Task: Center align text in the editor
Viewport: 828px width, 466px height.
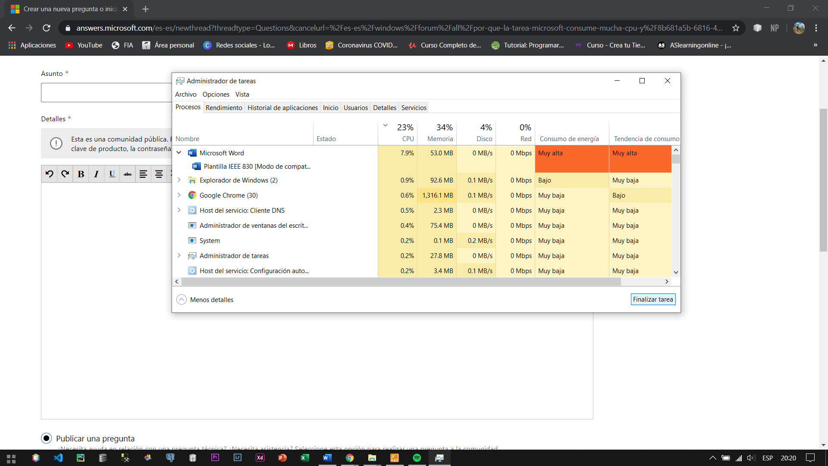Action: point(159,174)
